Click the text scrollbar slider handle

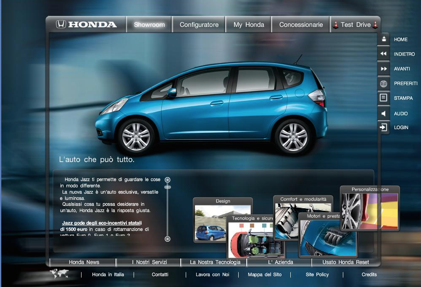pos(168,187)
